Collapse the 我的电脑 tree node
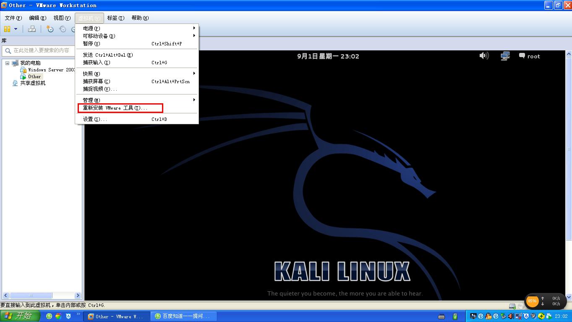 click(7, 63)
